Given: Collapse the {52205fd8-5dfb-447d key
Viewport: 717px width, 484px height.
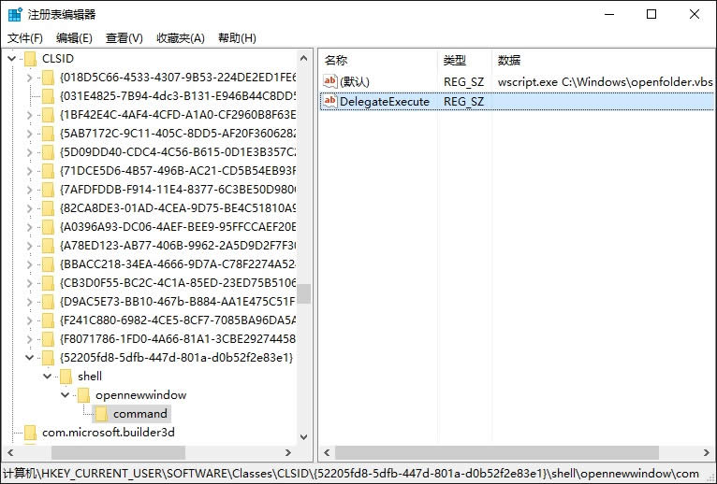Looking at the screenshot, I should pos(30,358).
